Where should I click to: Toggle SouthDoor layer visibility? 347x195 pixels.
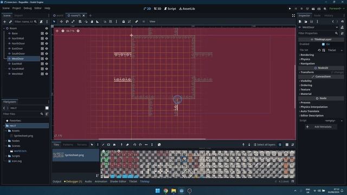coord(47,54)
